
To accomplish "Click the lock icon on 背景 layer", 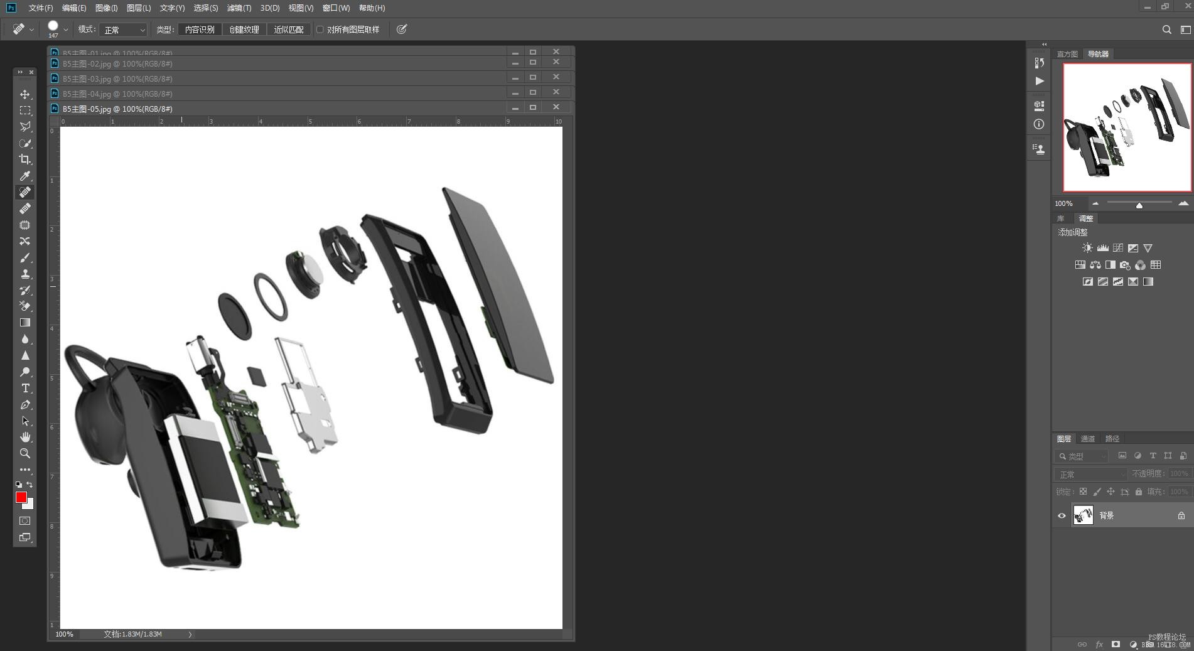I will pos(1181,516).
